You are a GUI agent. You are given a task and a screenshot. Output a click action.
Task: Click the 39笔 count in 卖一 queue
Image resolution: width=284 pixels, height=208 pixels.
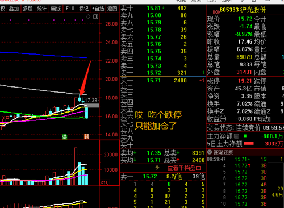point(199,177)
